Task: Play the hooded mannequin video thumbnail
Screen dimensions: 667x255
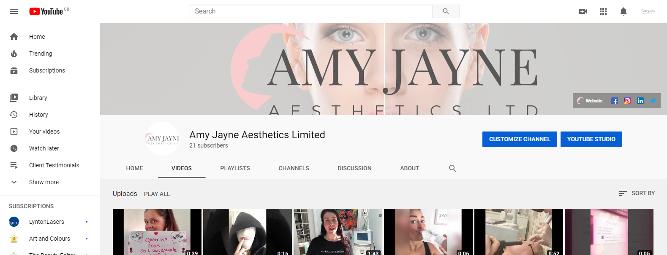Action: coord(248,232)
